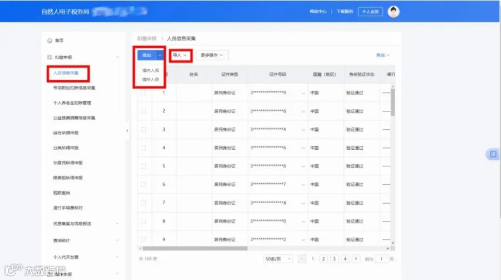The image size is (501, 280).
Task: Click the horizontal scrollbar right arrow
Action: (x=388, y=248)
